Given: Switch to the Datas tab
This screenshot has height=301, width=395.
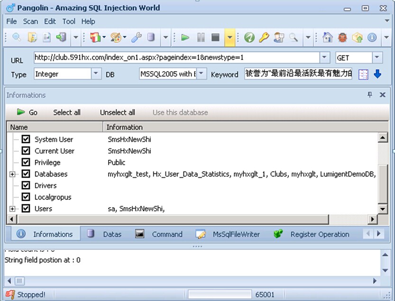Looking at the screenshot, I should (x=104, y=234).
